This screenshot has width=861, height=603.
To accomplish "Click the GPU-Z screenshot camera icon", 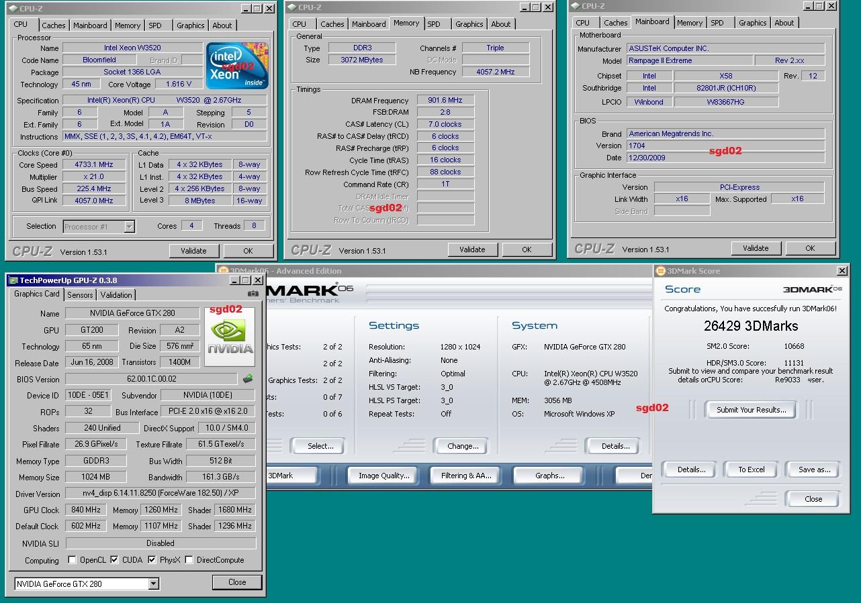I will click(253, 293).
